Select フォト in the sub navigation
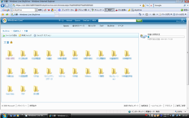This screenshot has width=189, height=118. 102,26
